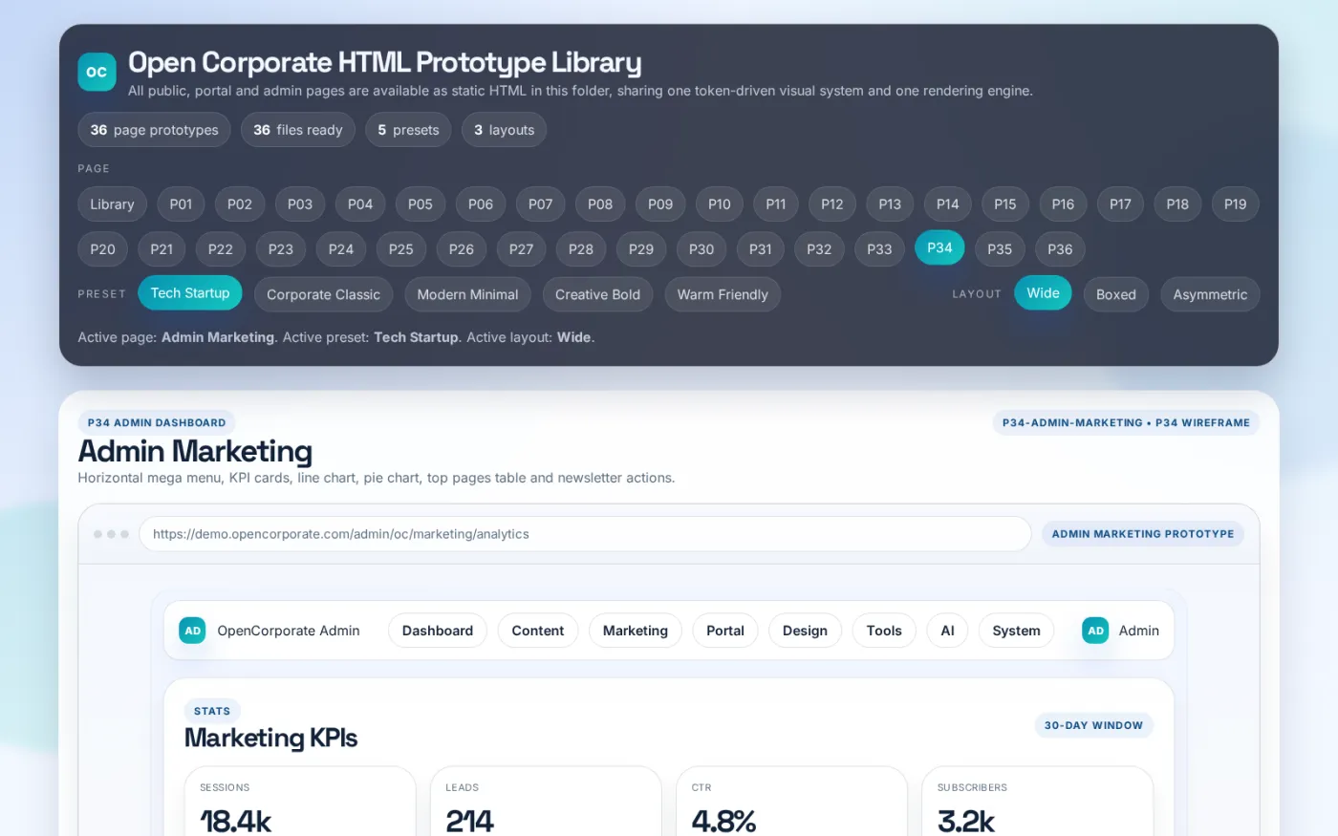Go to page P12
The height and width of the screenshot is (836, 1338).
(x=832, y=204)
